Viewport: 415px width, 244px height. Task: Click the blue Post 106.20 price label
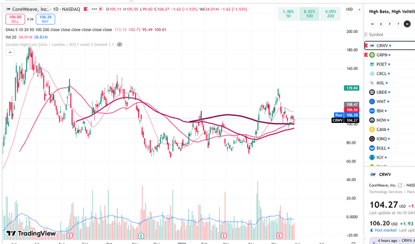point(347,115)
